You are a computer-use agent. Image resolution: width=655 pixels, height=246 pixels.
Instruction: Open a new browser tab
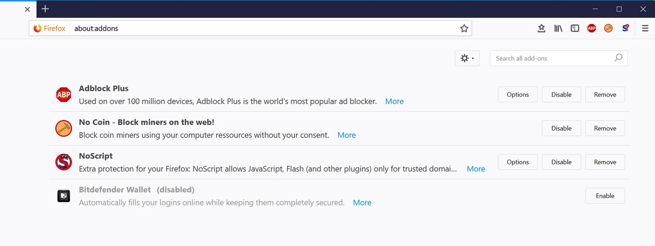click(x=45, y=9)
